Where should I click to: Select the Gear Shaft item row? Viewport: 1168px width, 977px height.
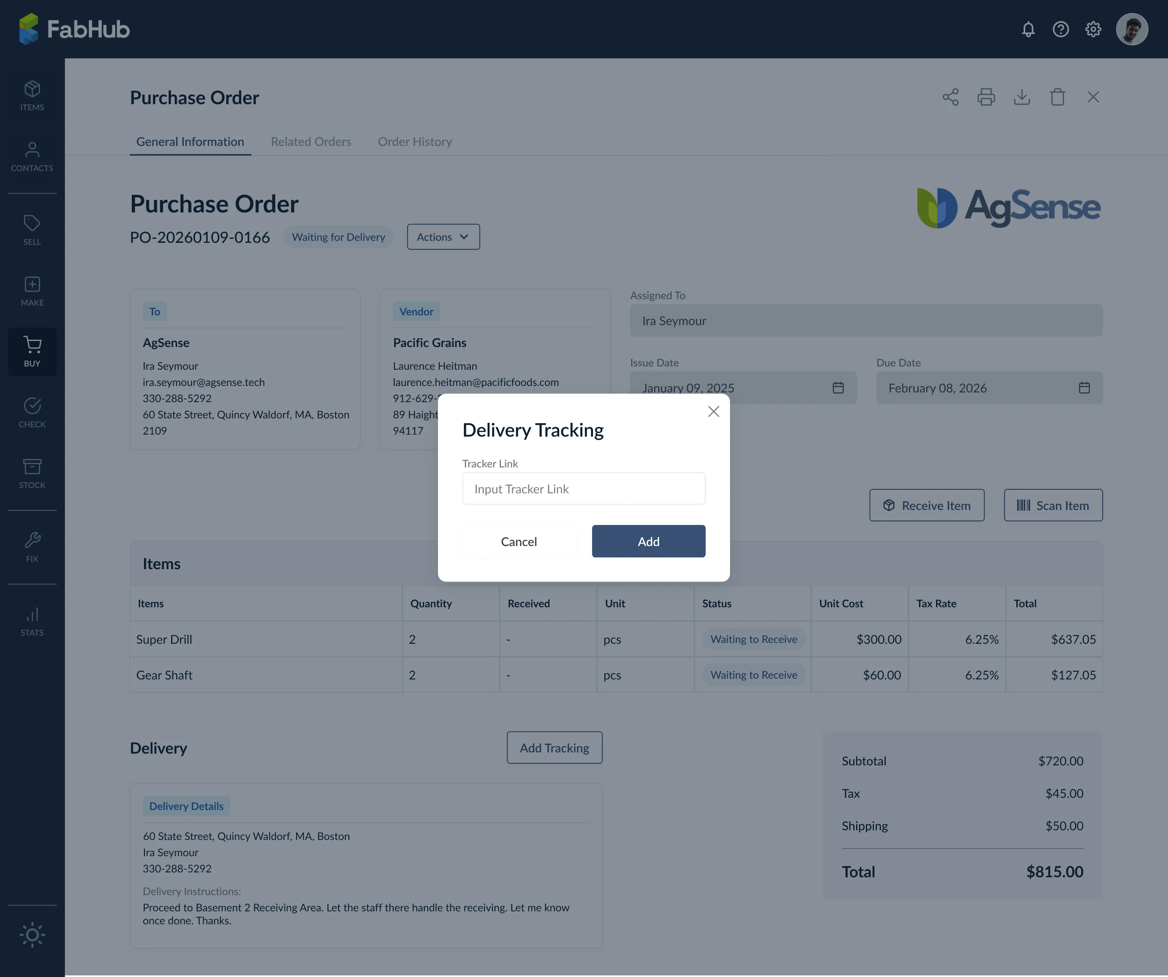(x=616, y=675)
